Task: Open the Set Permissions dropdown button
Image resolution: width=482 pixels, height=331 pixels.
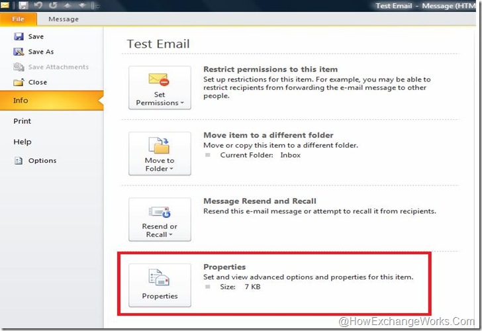Action: tap(160, 87)
